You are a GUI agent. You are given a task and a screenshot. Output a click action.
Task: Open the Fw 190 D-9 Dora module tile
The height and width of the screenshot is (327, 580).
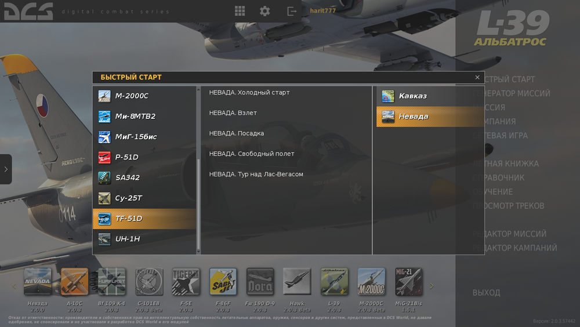(x=260, y=282)
